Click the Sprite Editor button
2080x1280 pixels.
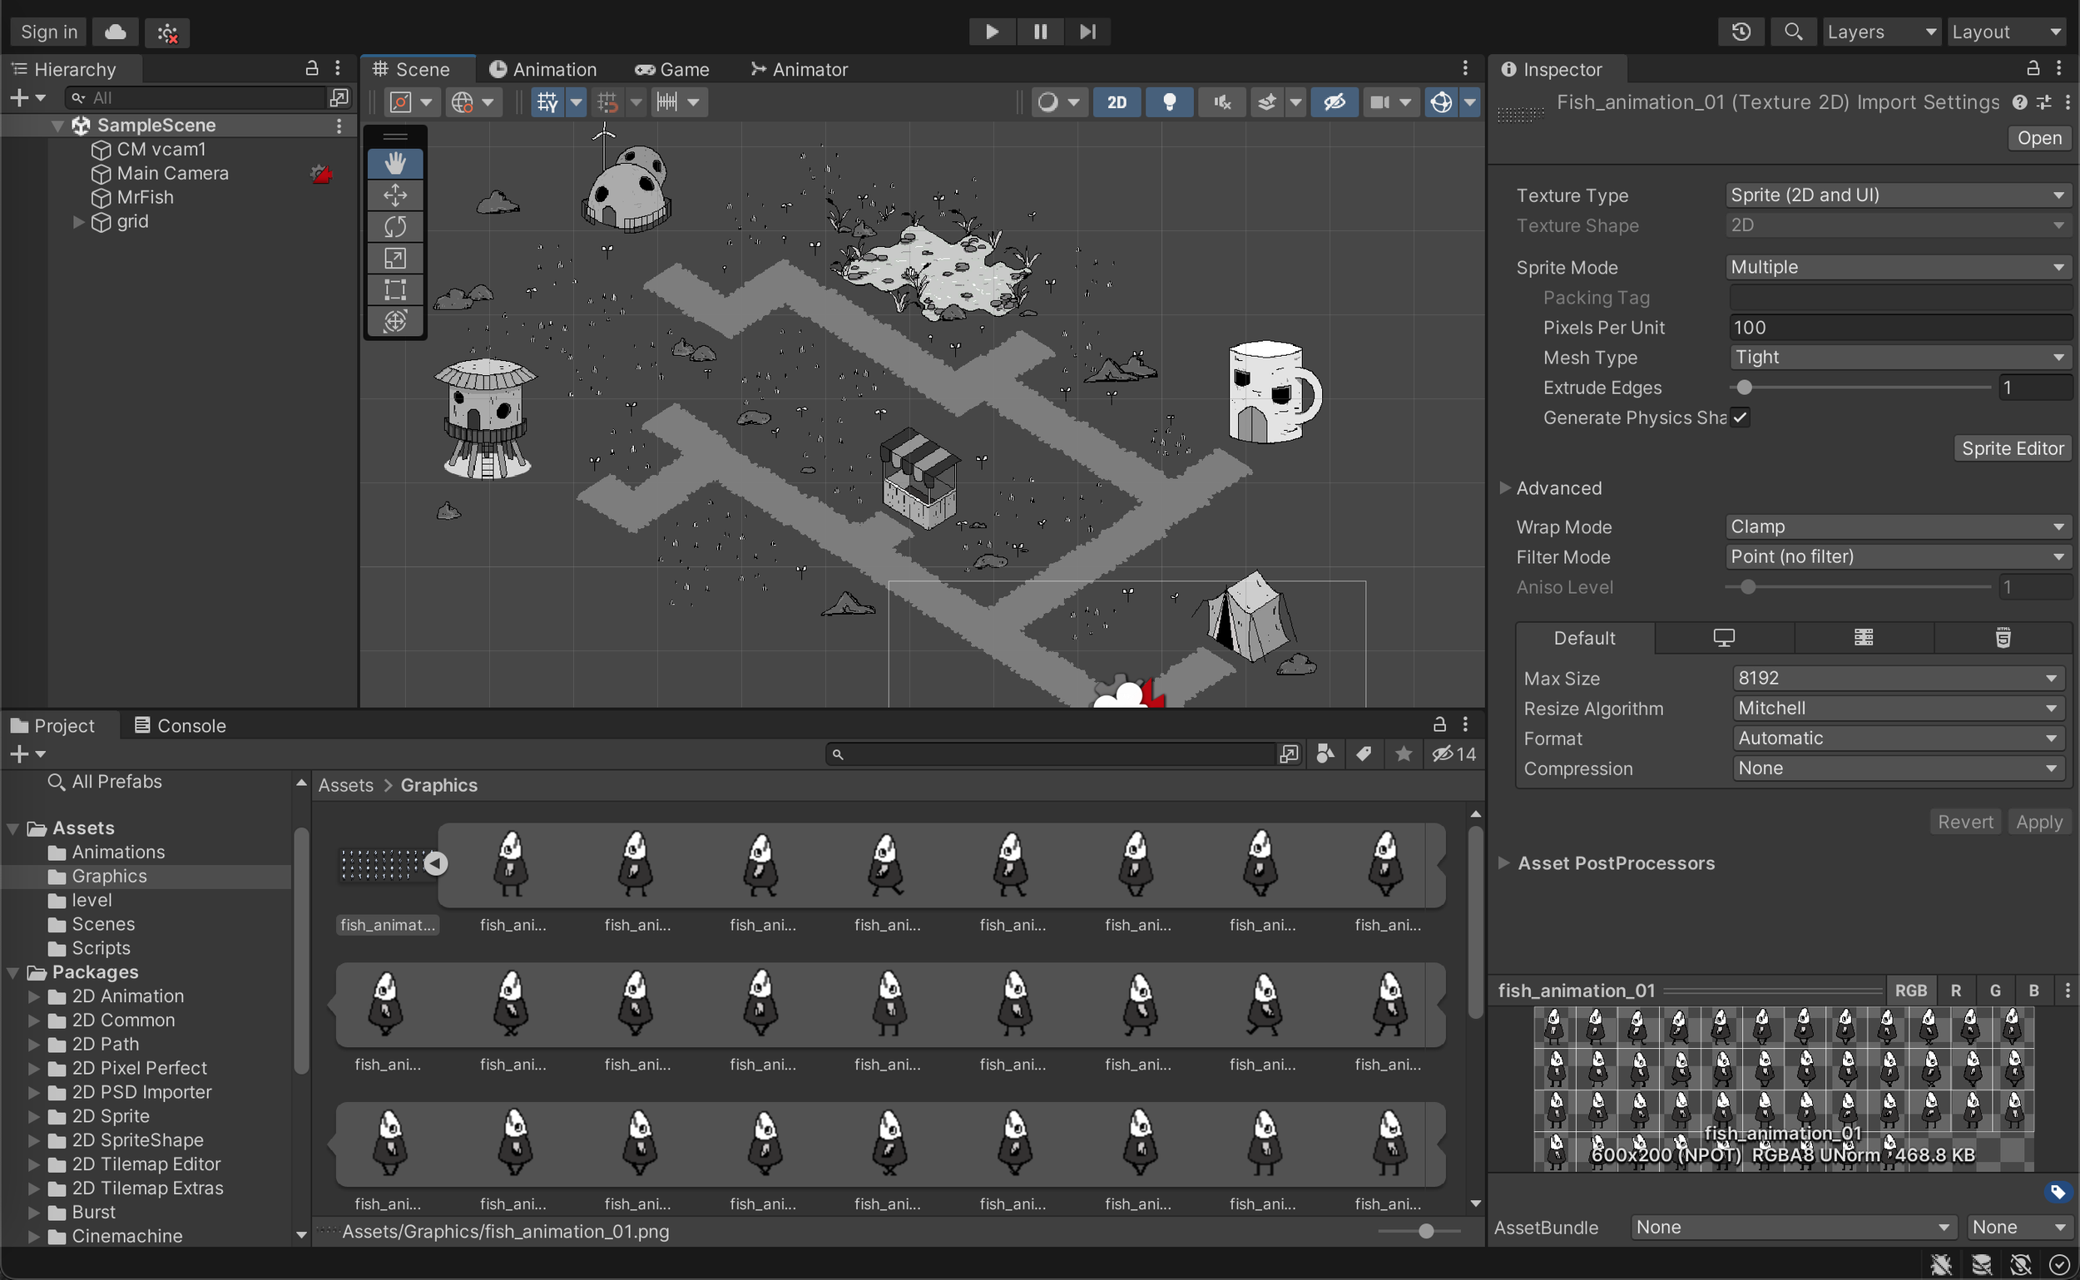[2013, 447]
